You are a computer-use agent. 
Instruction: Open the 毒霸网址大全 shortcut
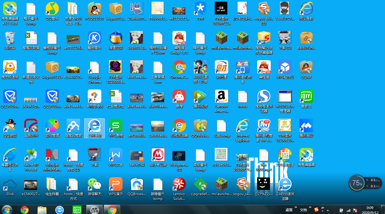[x=10, y=160]
